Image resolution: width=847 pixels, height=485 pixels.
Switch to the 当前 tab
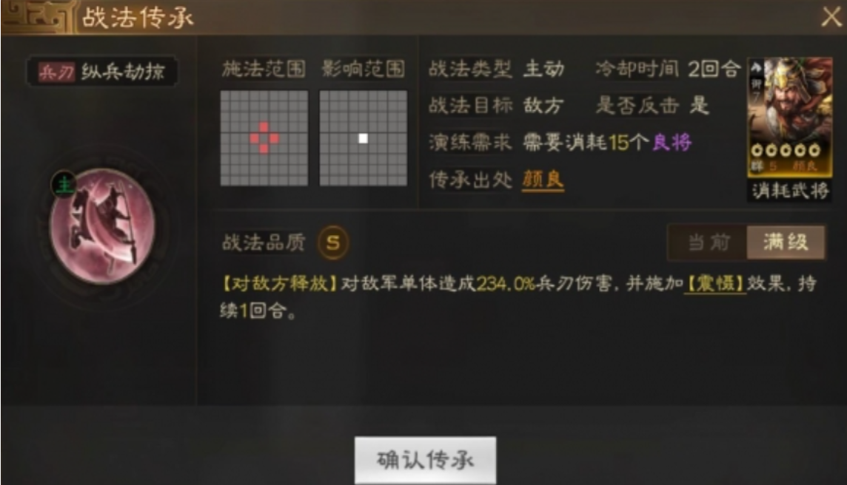click(708, 243)
